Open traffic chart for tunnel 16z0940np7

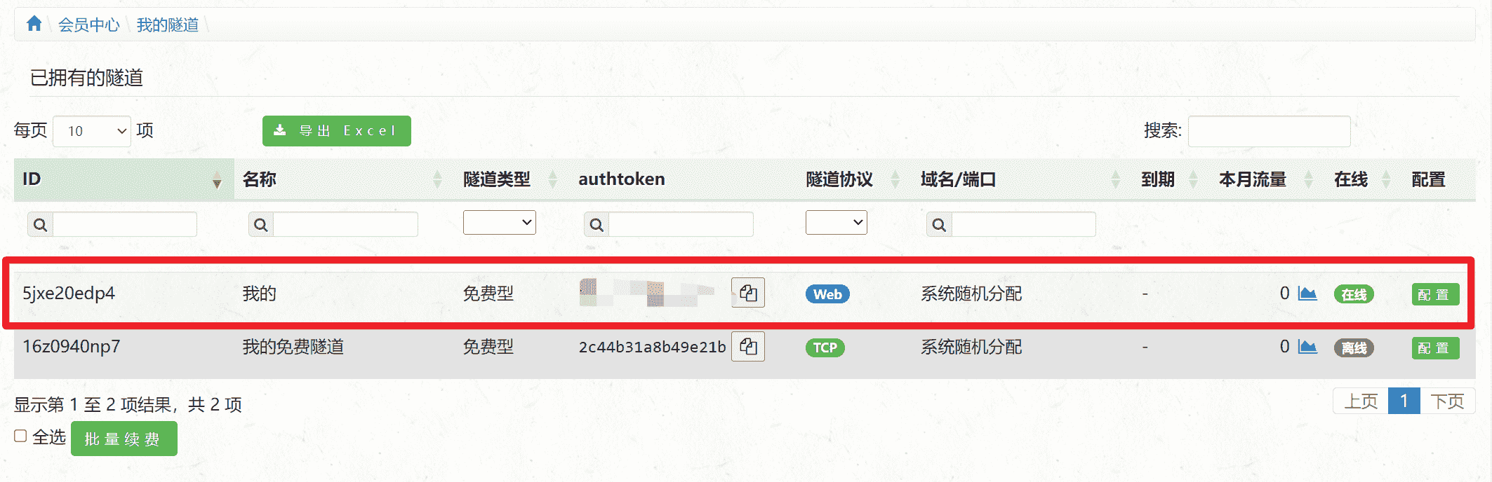(1307, 347)
